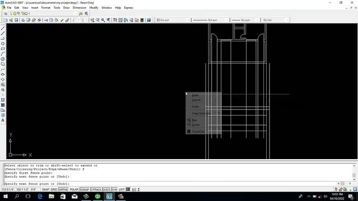Click the QuickCalc calculator toolbar icon
This screenshot has width=358, height=201.
142,20
